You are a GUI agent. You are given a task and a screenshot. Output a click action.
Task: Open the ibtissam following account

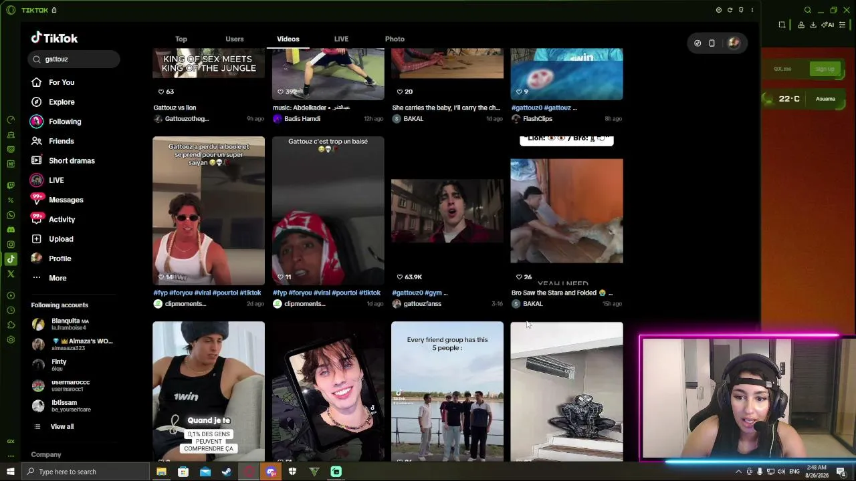coord(62,406)
